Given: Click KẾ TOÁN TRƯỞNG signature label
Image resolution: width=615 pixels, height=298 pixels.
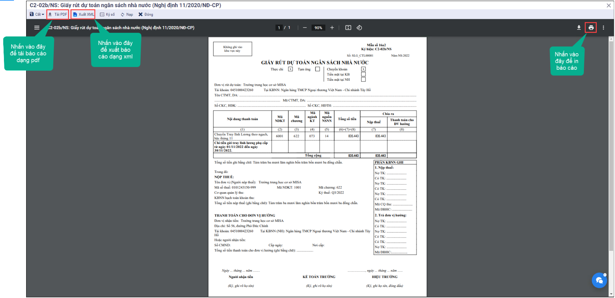Looking at the screenshot, I should [319, 277].
